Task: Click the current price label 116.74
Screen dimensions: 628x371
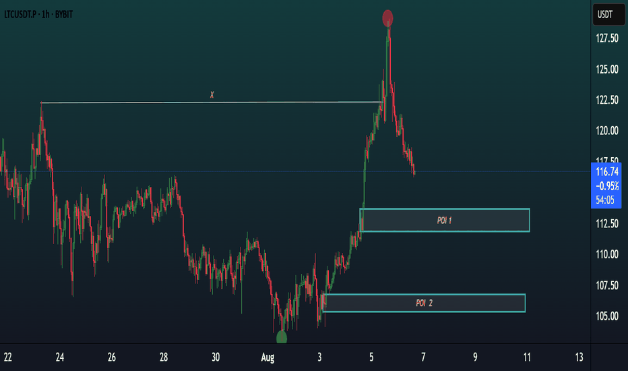Action: 606,172
